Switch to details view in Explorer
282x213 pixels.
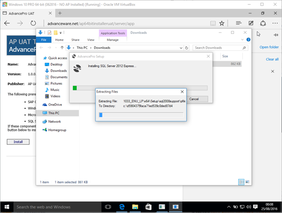pos(241,182)
